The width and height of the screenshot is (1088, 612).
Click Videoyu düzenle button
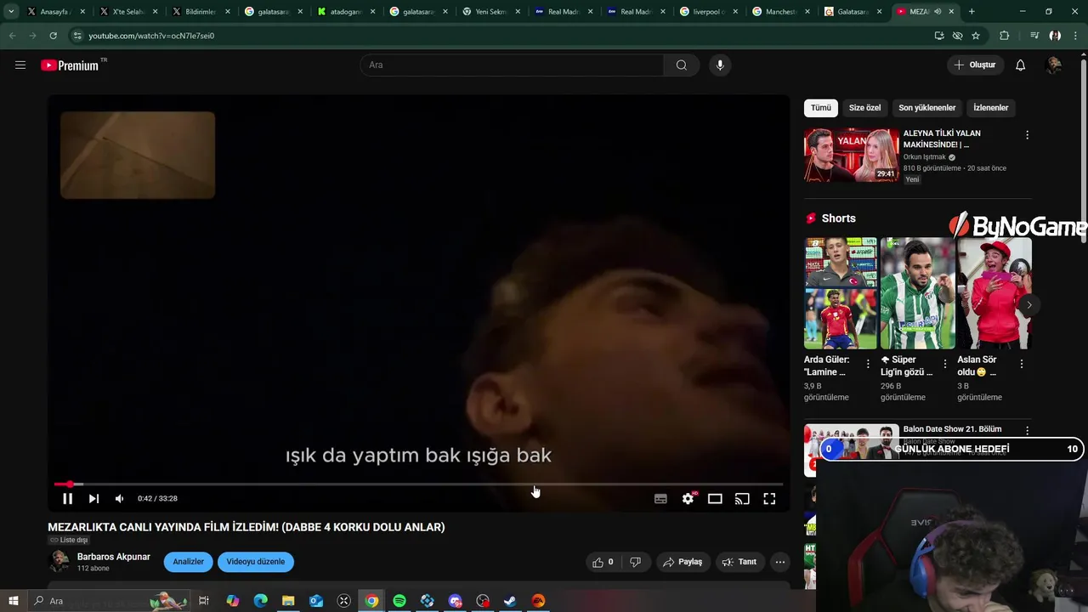(x=256, y=562)
